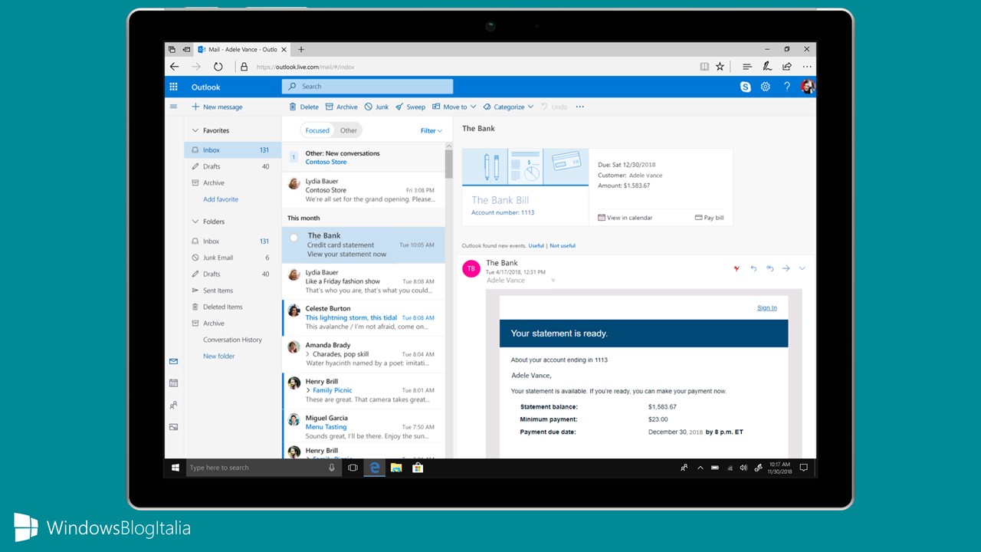Open the Edge share icon

(786, 67)
